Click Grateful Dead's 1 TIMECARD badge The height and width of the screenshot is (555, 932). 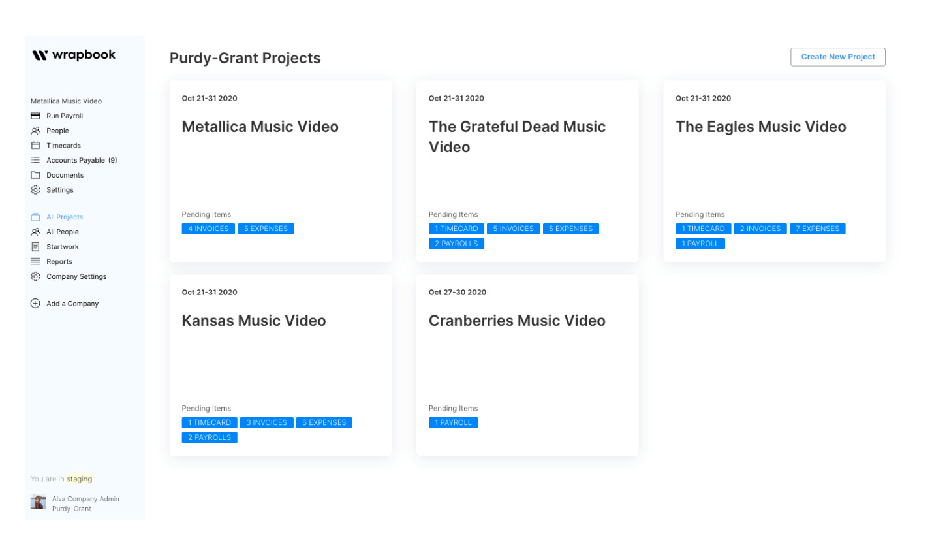[x=456, y=229]
